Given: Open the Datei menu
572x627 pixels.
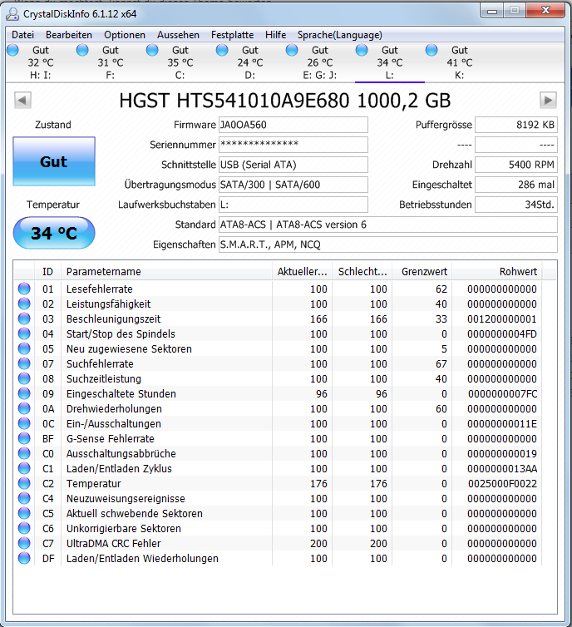Looking at the screenshot, I should (x=22, y=35).
